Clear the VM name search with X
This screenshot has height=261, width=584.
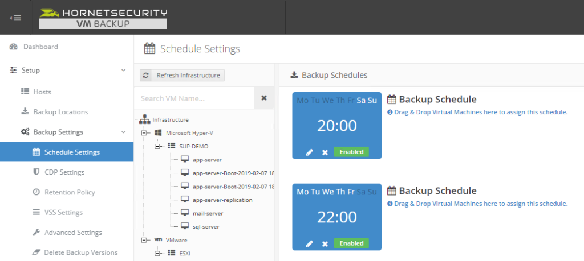pos(264,98)
